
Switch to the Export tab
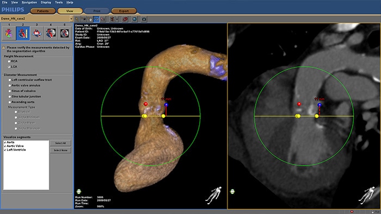click(124, 11)
